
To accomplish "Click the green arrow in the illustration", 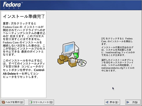I will tap(76, 55).
